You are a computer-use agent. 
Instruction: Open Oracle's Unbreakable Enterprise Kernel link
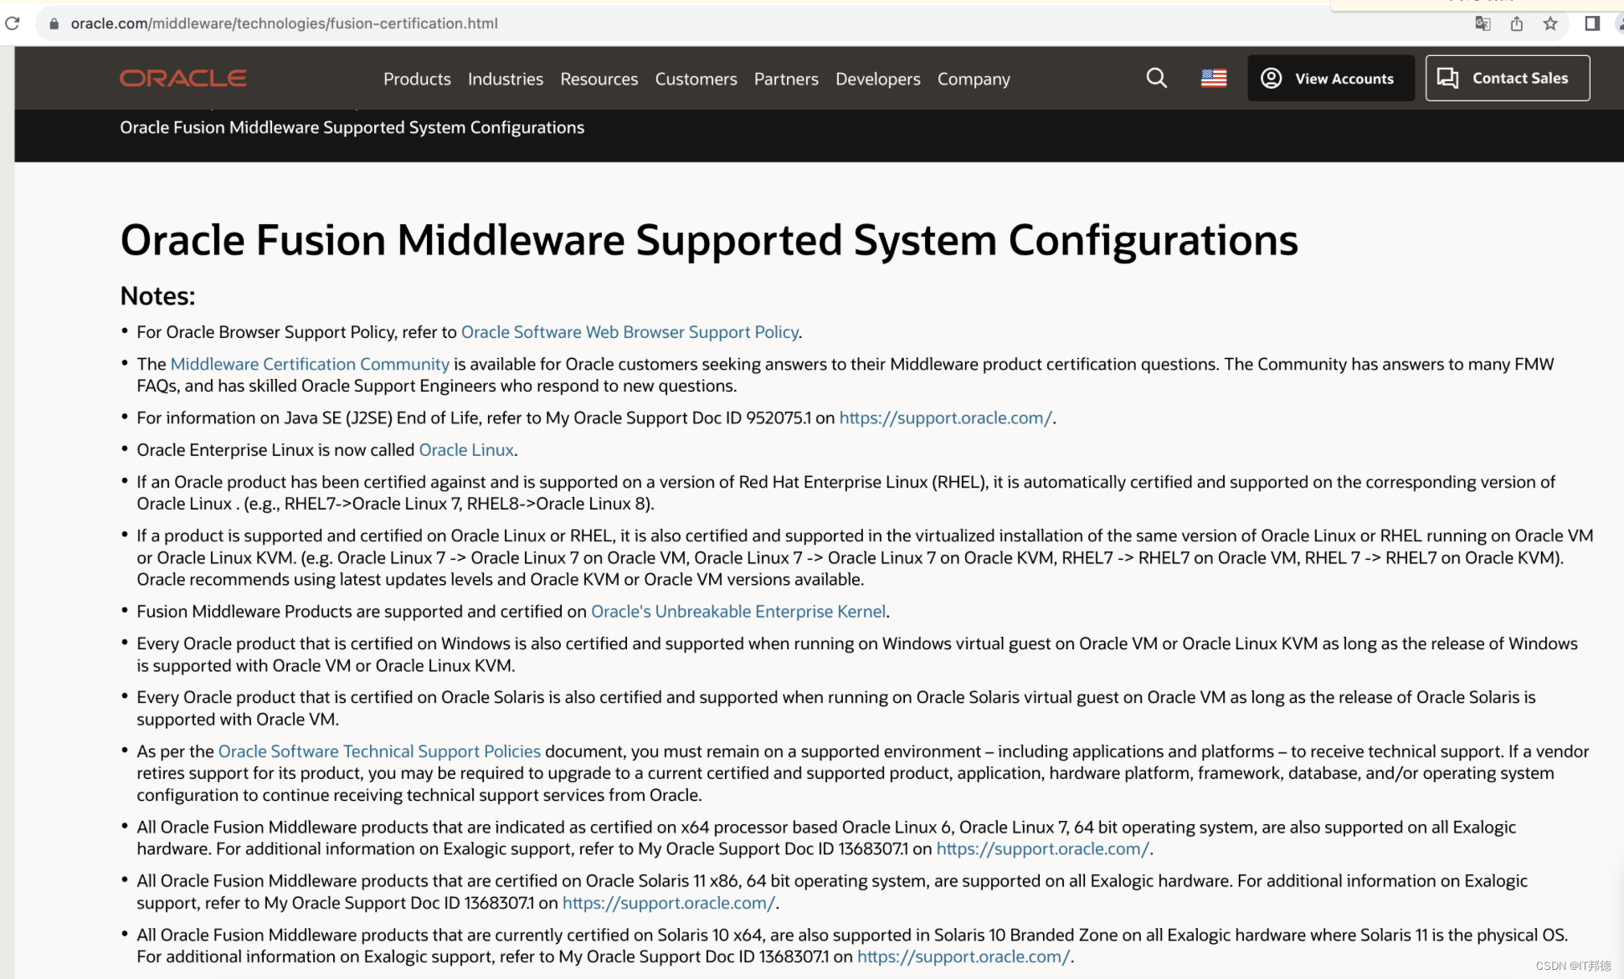point(738,612)
